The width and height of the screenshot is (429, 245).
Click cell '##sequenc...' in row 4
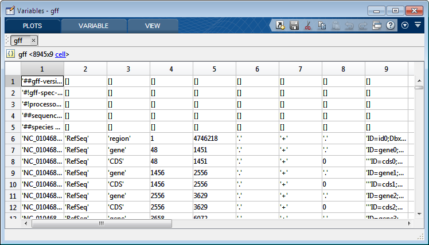pyautogui.click(x=42, y=116)
